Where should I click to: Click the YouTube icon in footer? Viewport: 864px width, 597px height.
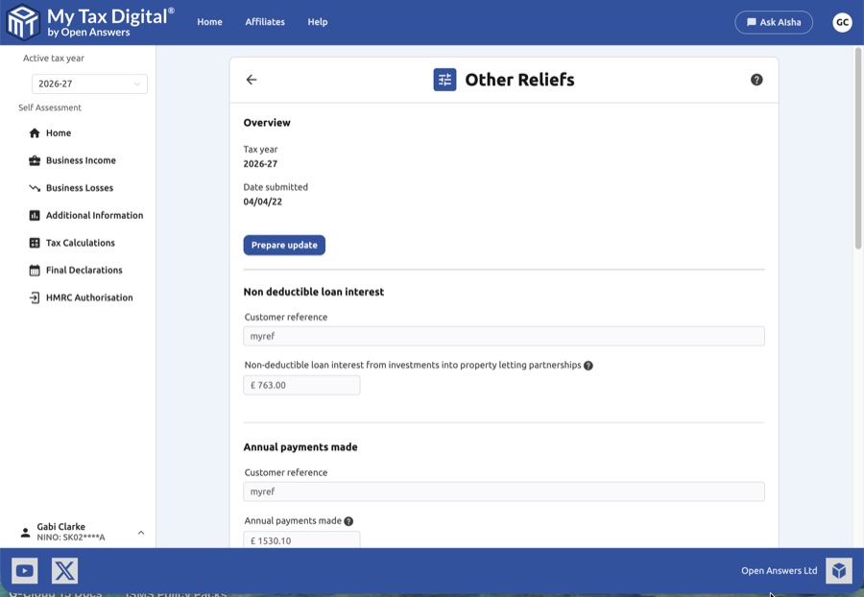[x=25, y=571]
